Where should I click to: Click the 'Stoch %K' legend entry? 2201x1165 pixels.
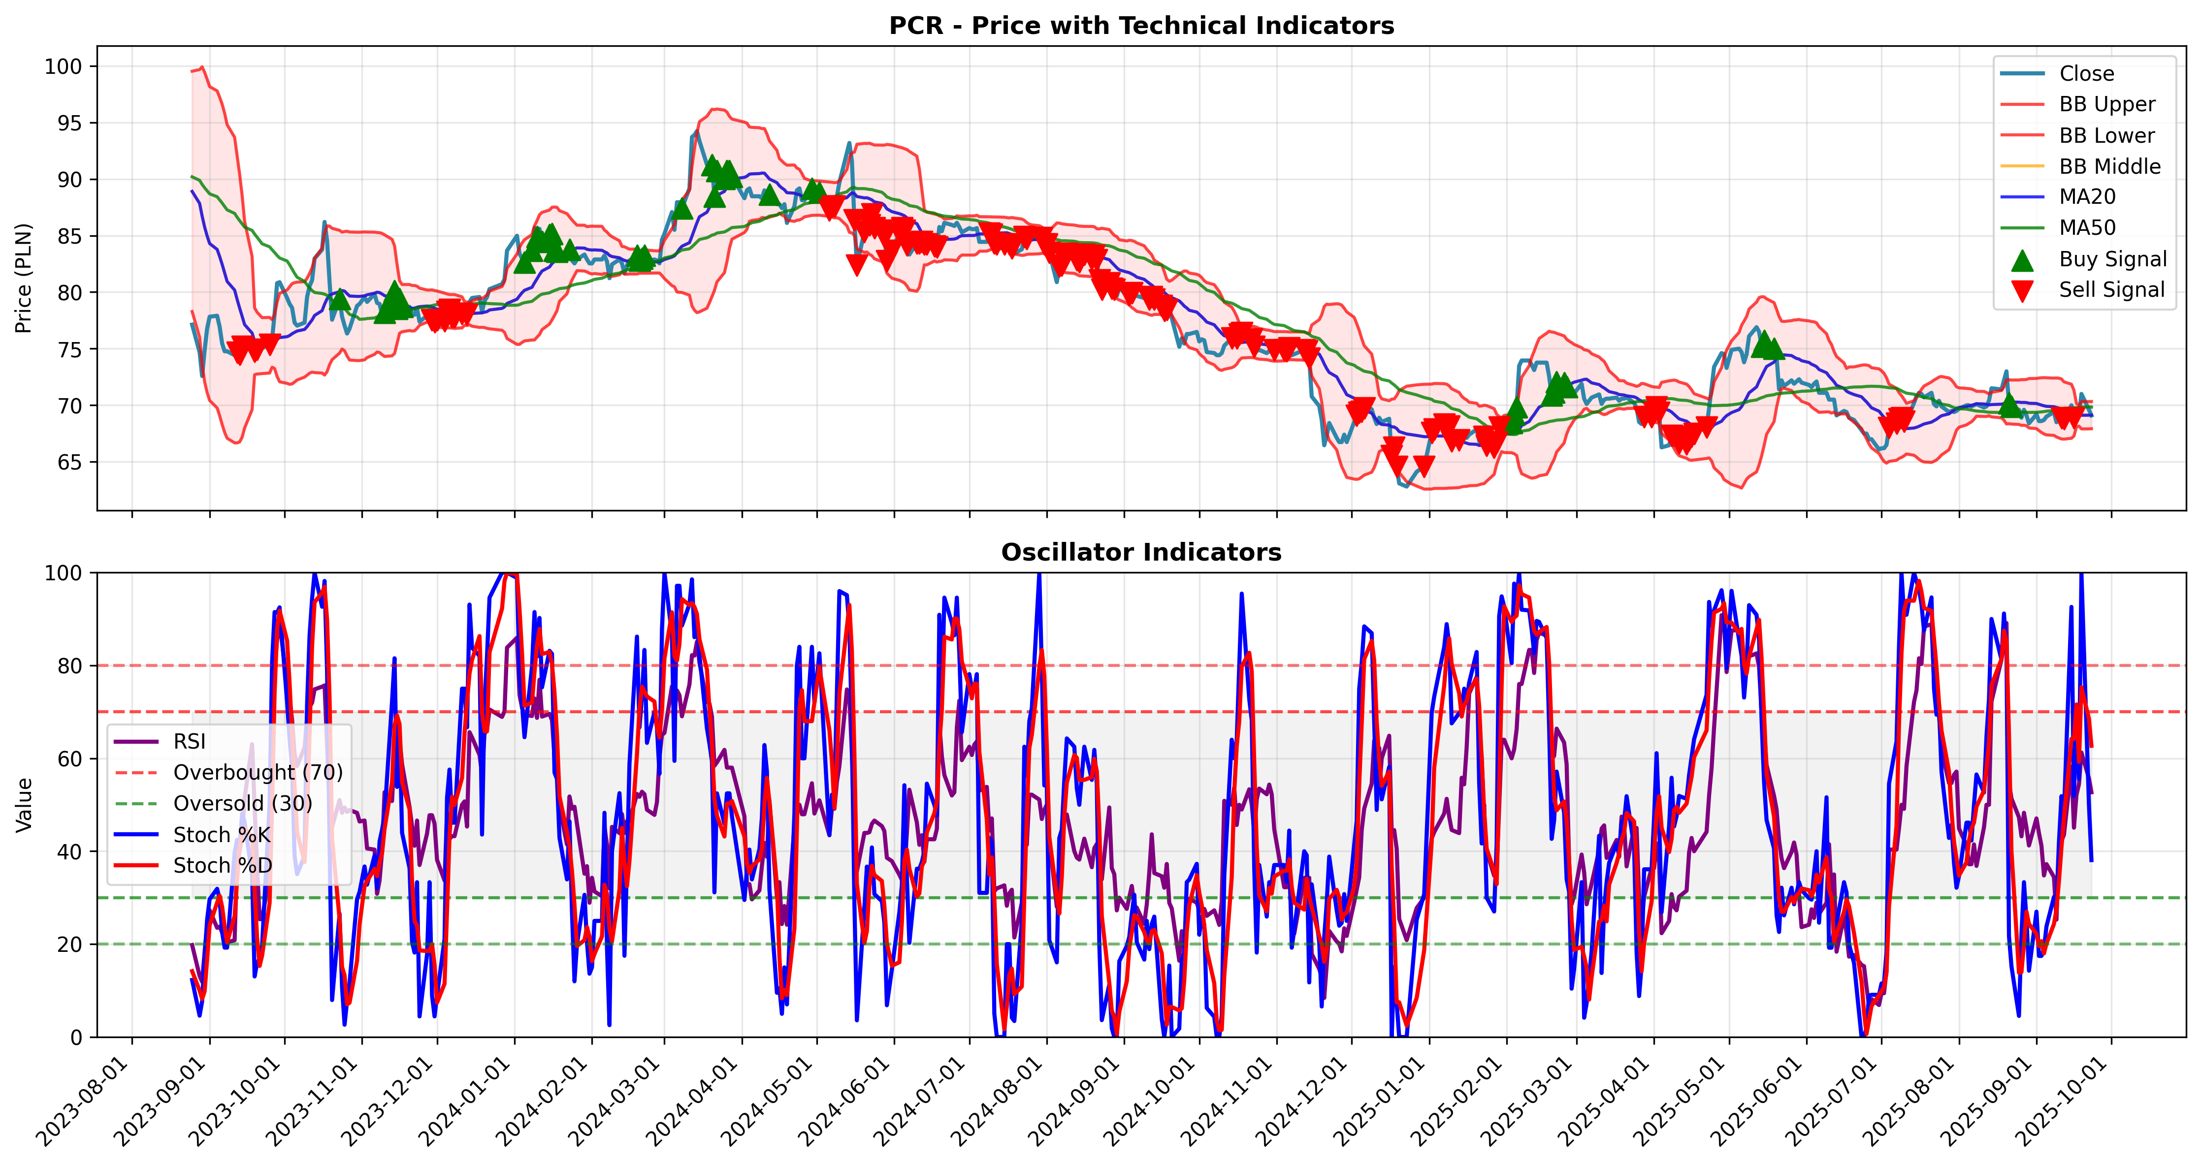[x=221, y=834]
